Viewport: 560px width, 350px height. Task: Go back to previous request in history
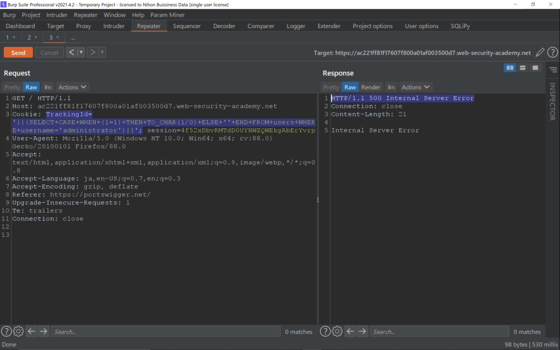71,52
